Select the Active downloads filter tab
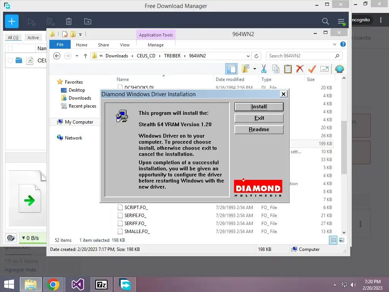This screenshot has height=292, width=389. click(33, 38)
